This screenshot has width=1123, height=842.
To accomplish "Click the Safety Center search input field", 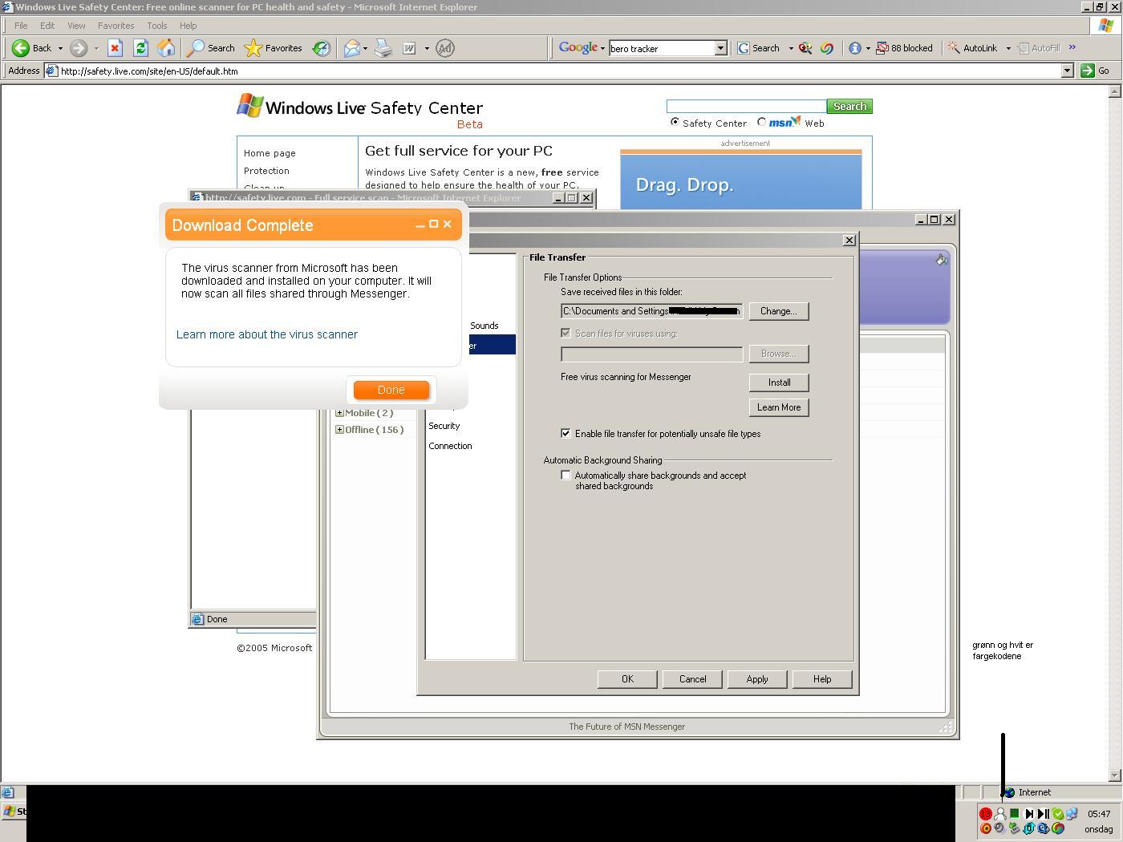I will tap(746, 106).
